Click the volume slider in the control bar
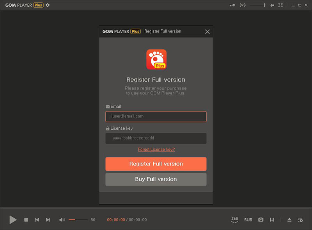 coord(78,220)
